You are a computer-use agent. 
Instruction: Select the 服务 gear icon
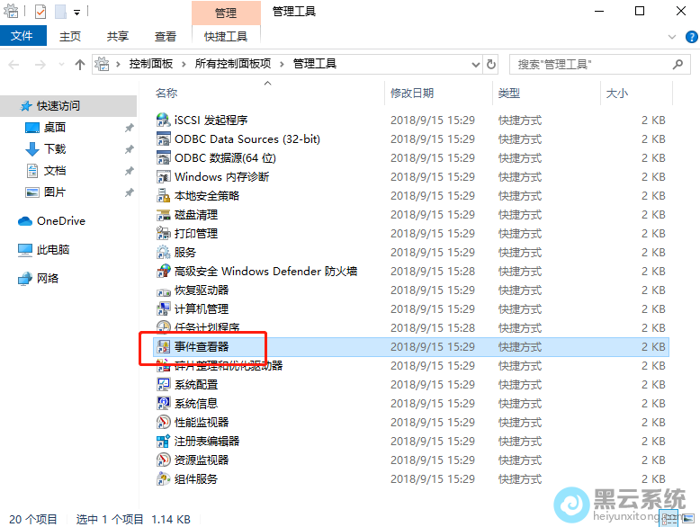(x=163, y=253)
